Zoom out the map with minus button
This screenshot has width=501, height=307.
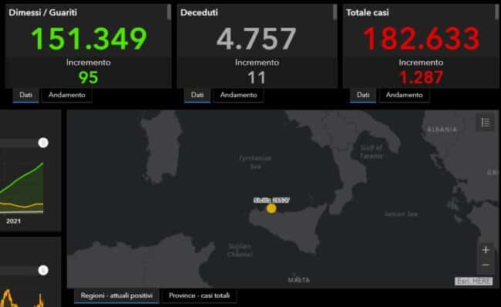(486, 265)
